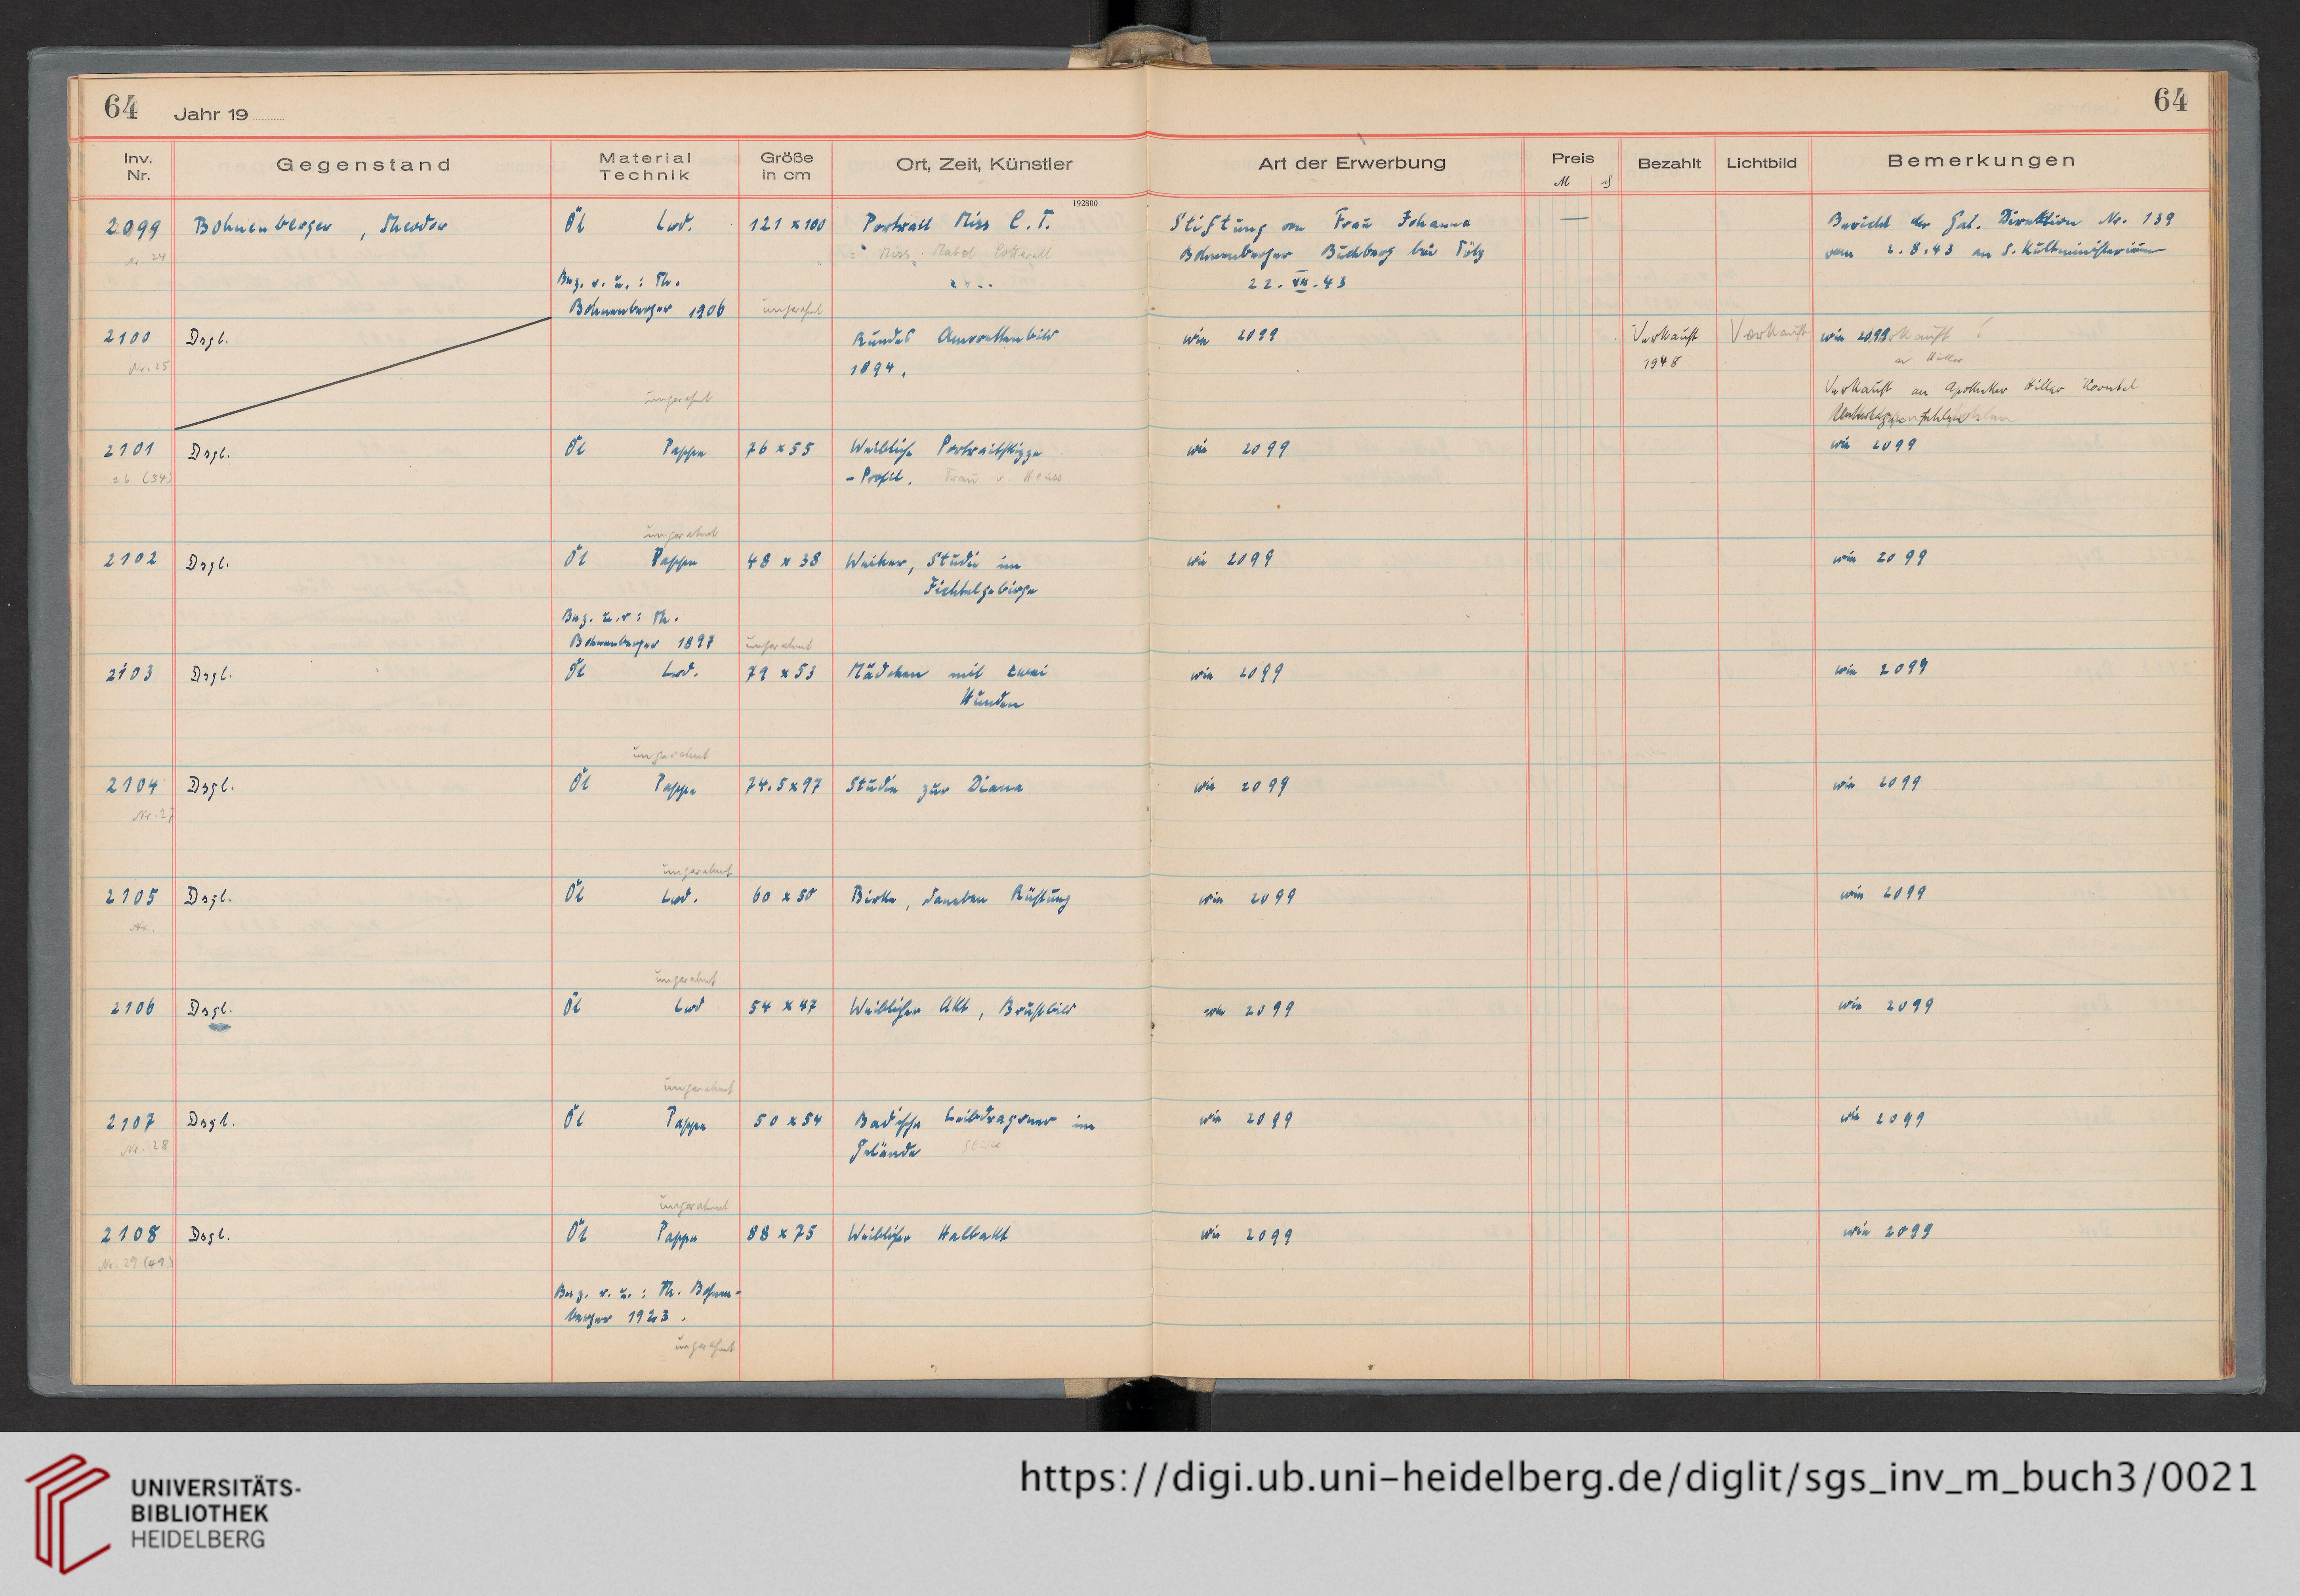Click inventory number 2099
Image resolution: width=2300 pixels, height=1596 pixels.
point(133,228)
